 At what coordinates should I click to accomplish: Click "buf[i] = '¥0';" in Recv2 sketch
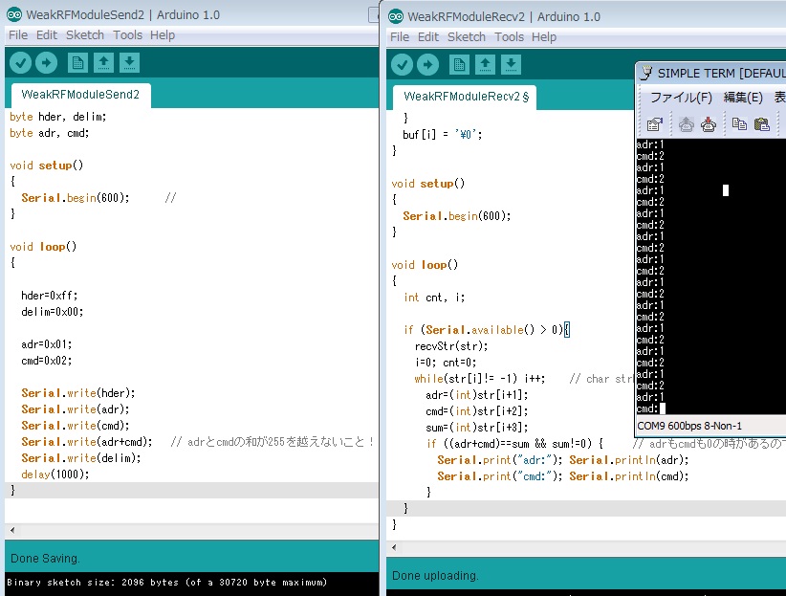442,135
